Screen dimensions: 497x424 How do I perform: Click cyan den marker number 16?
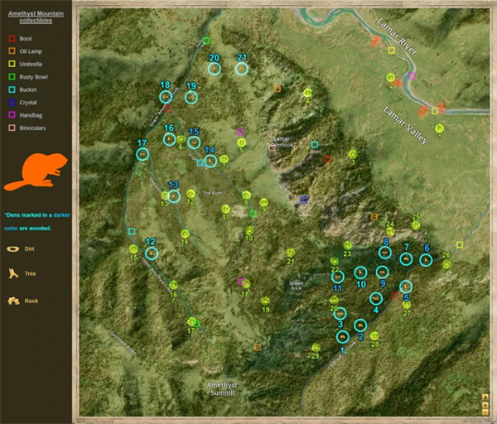(170, 139)
